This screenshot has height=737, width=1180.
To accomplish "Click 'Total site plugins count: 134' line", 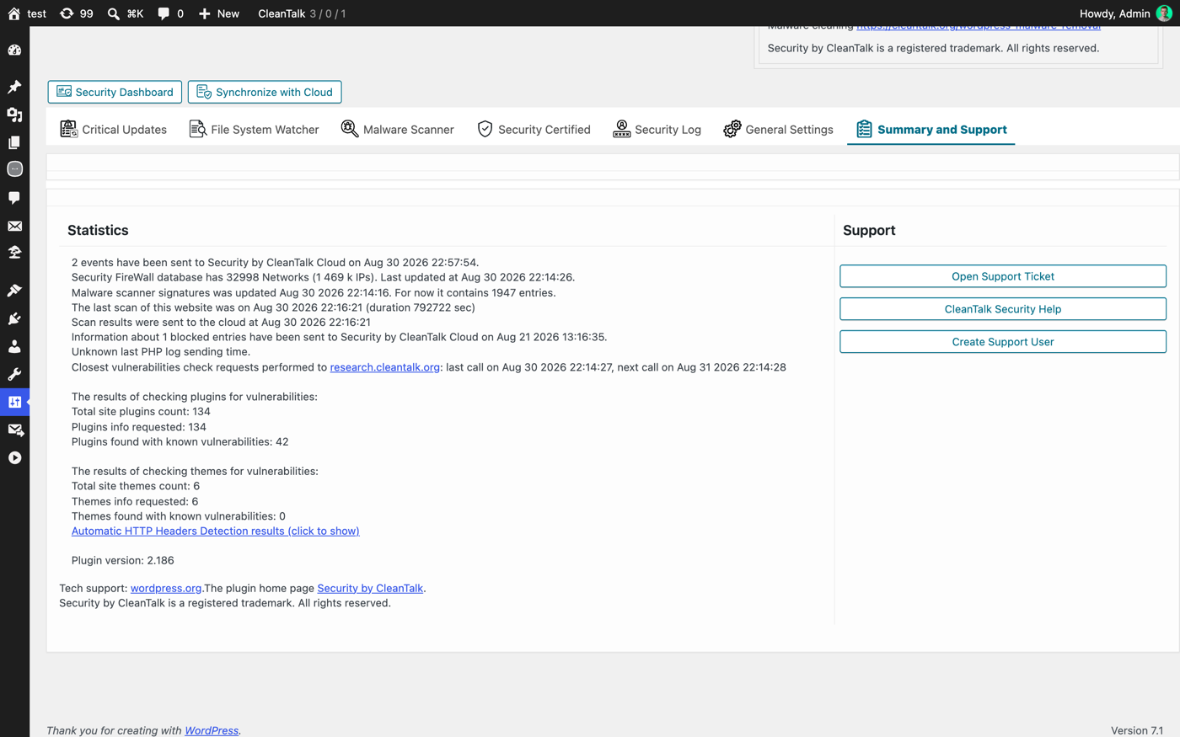I will coord(142,412).
